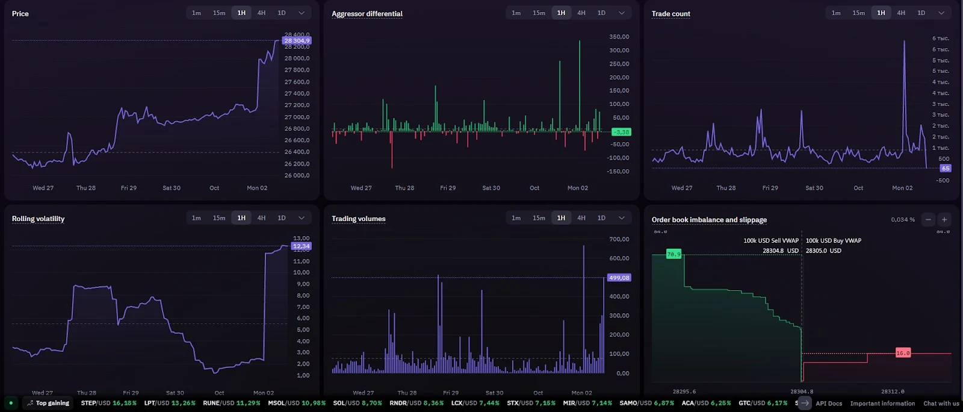
Task: Select 4H timeframe in Price panel
Action: coord(261,13)
